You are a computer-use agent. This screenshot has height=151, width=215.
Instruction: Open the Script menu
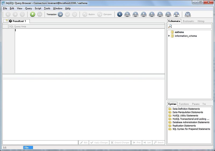point(38,8)
